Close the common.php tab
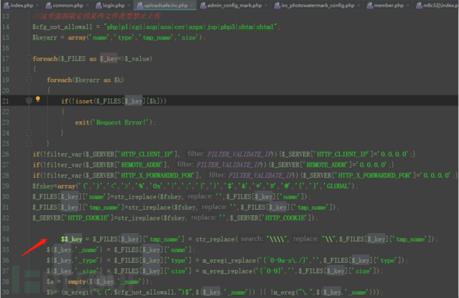 87,5
